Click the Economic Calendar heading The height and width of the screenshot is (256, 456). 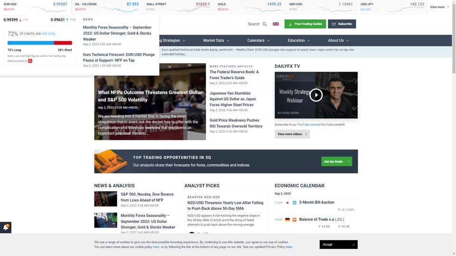[x=299, y=186]
